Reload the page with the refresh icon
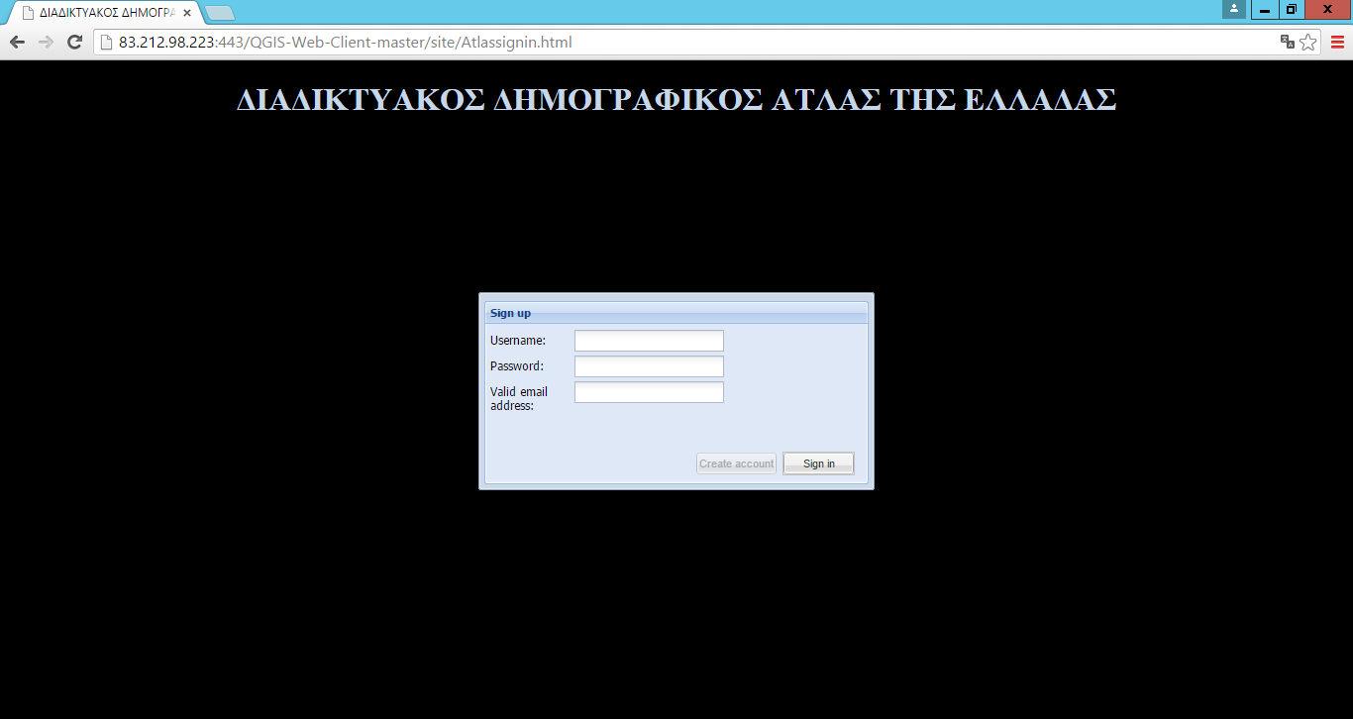The image size is (1353, 719). (x=74, y=43)
